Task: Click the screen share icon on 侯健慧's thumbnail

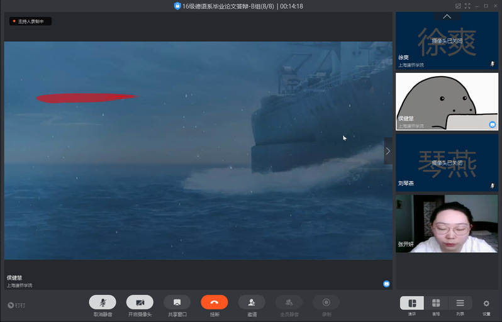Action: [x=493, y=125]
